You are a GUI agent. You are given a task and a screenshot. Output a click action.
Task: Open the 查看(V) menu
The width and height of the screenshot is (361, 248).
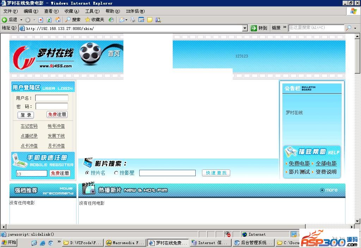pos(51,11)
